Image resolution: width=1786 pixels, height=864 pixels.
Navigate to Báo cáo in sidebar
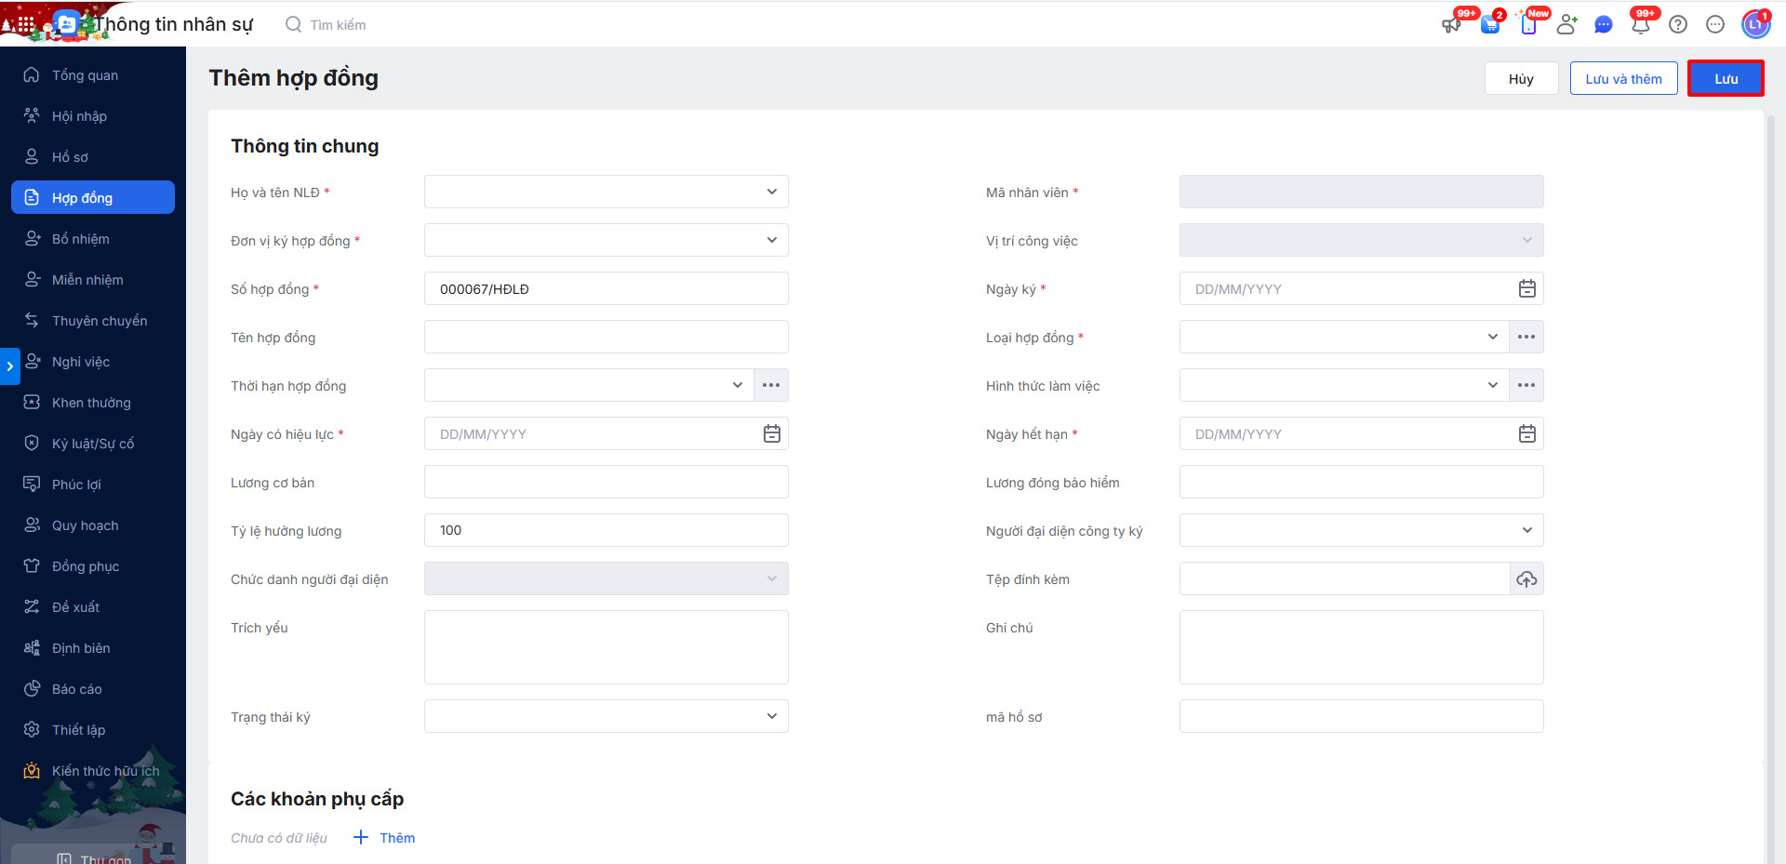tap(76, 689)
